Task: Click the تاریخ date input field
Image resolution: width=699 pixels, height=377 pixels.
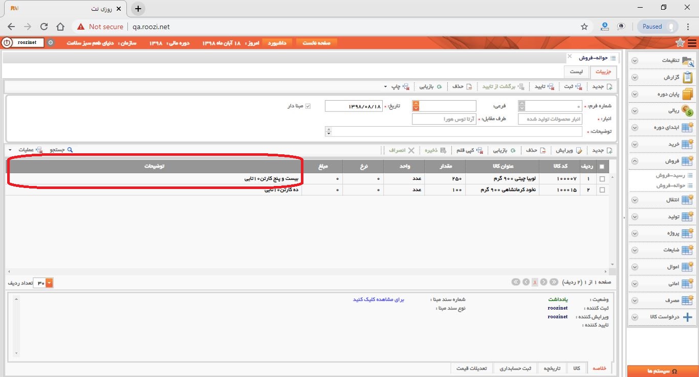Action: pyautogui.click(x=354, y=106)
